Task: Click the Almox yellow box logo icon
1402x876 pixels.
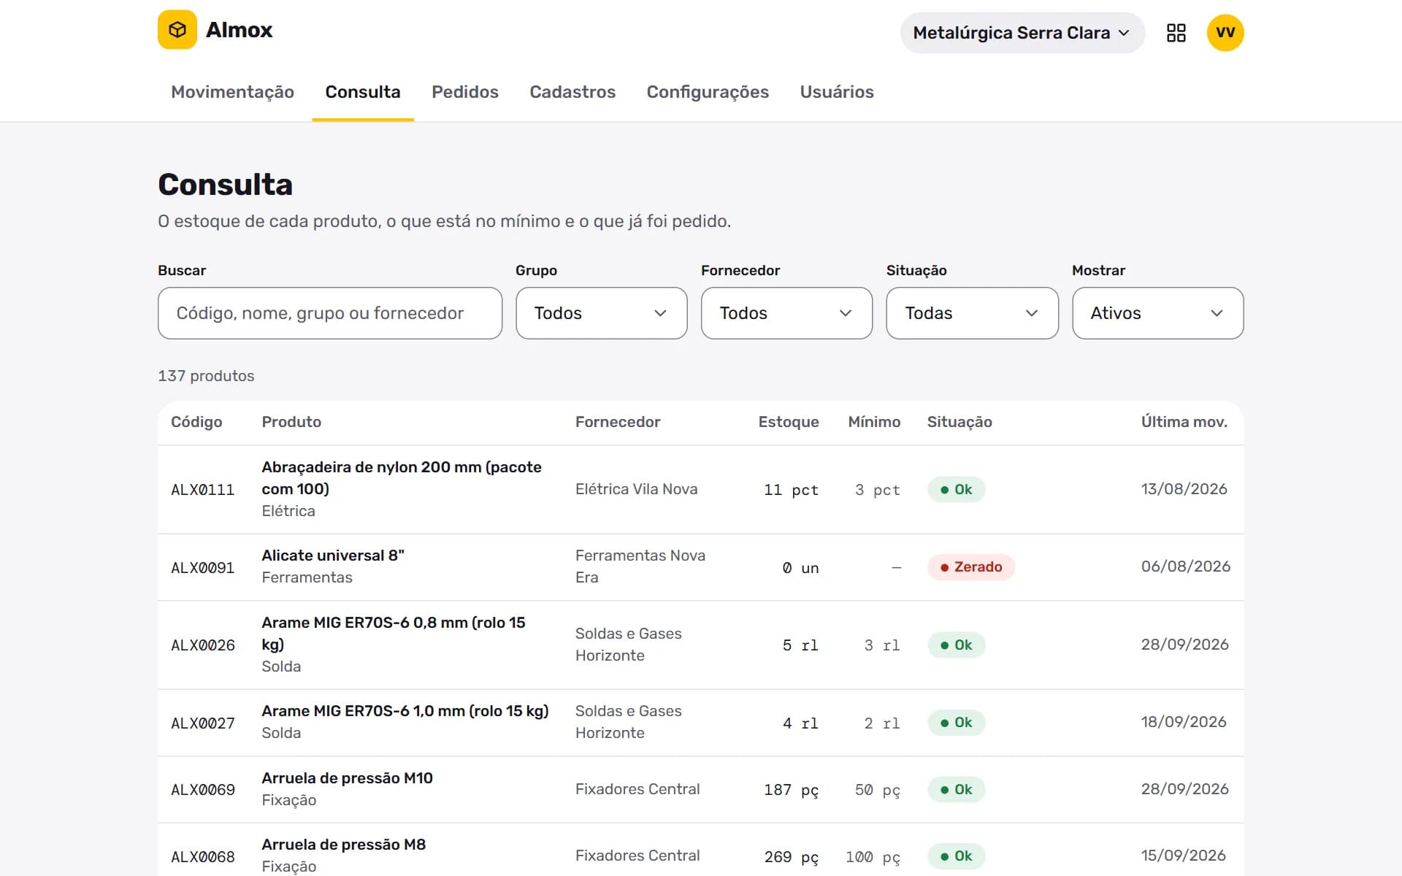Action: 177,30
